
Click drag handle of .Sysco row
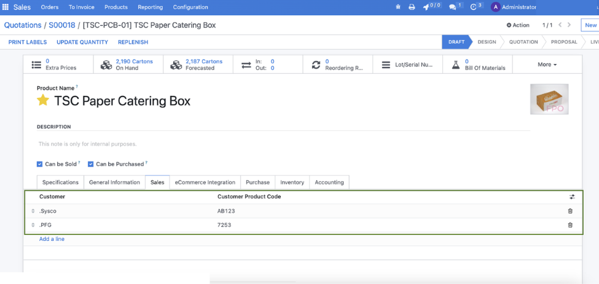(x=33, y=211)
